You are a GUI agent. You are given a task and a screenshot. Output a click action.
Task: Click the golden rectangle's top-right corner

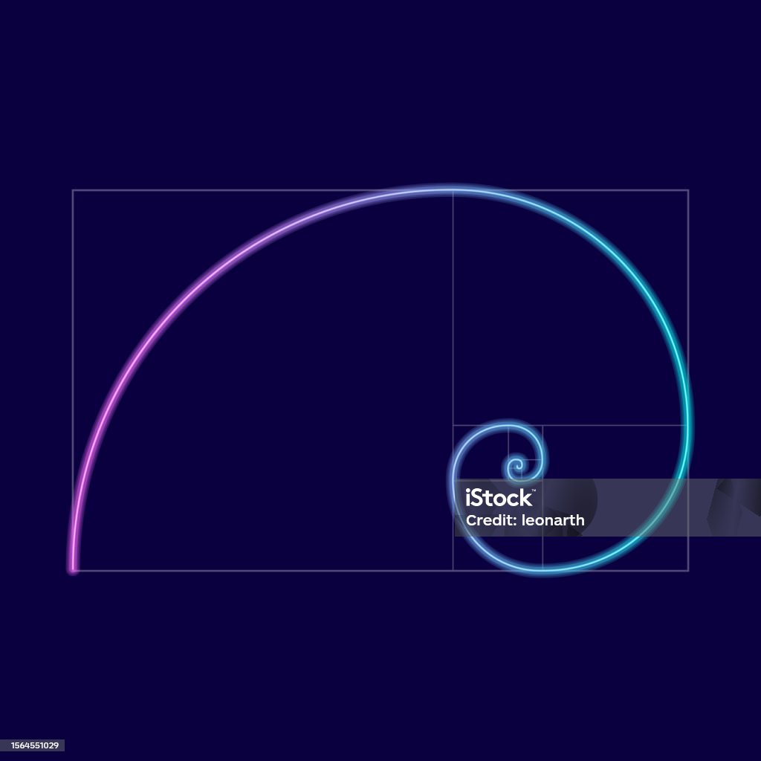click(688, 190)
